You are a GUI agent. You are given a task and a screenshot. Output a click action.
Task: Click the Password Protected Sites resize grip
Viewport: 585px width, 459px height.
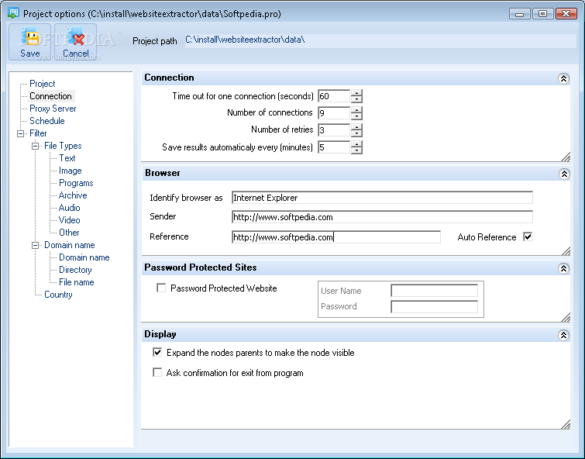click(566, 317)
